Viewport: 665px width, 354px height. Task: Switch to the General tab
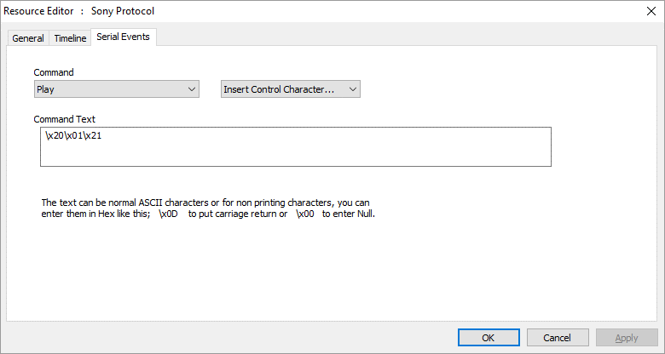pos(28,38)
